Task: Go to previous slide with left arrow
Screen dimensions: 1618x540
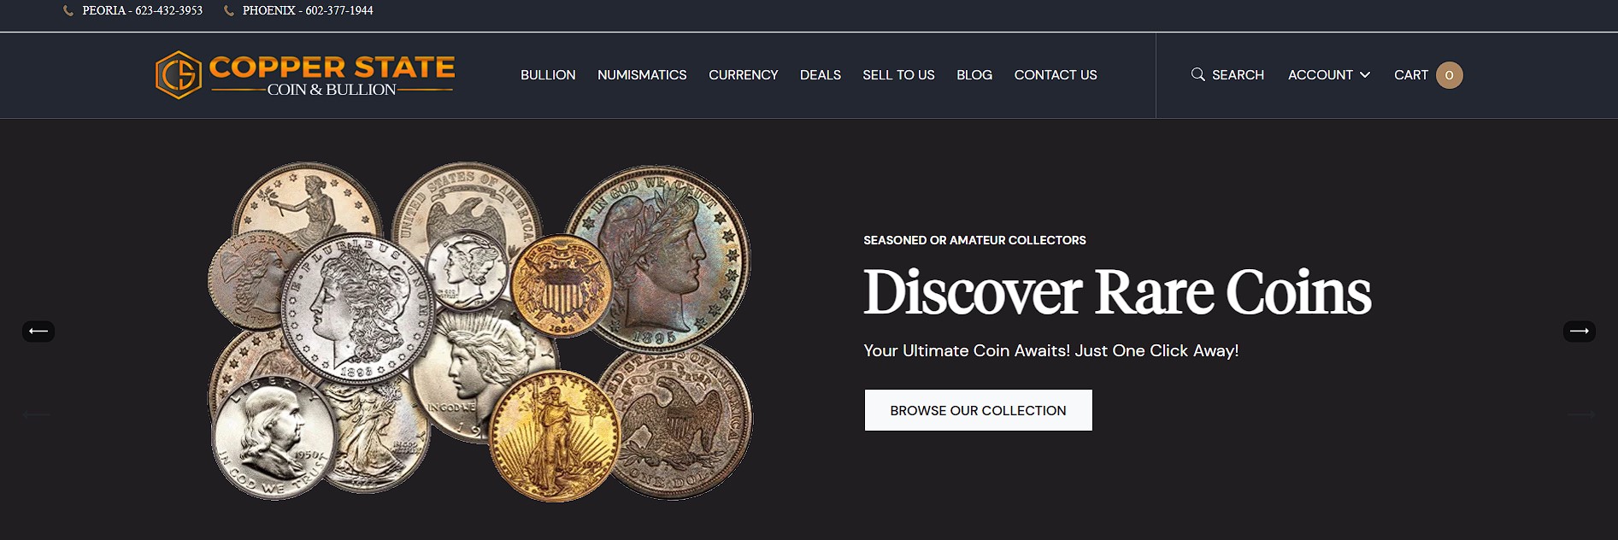Action: (38, 331)
